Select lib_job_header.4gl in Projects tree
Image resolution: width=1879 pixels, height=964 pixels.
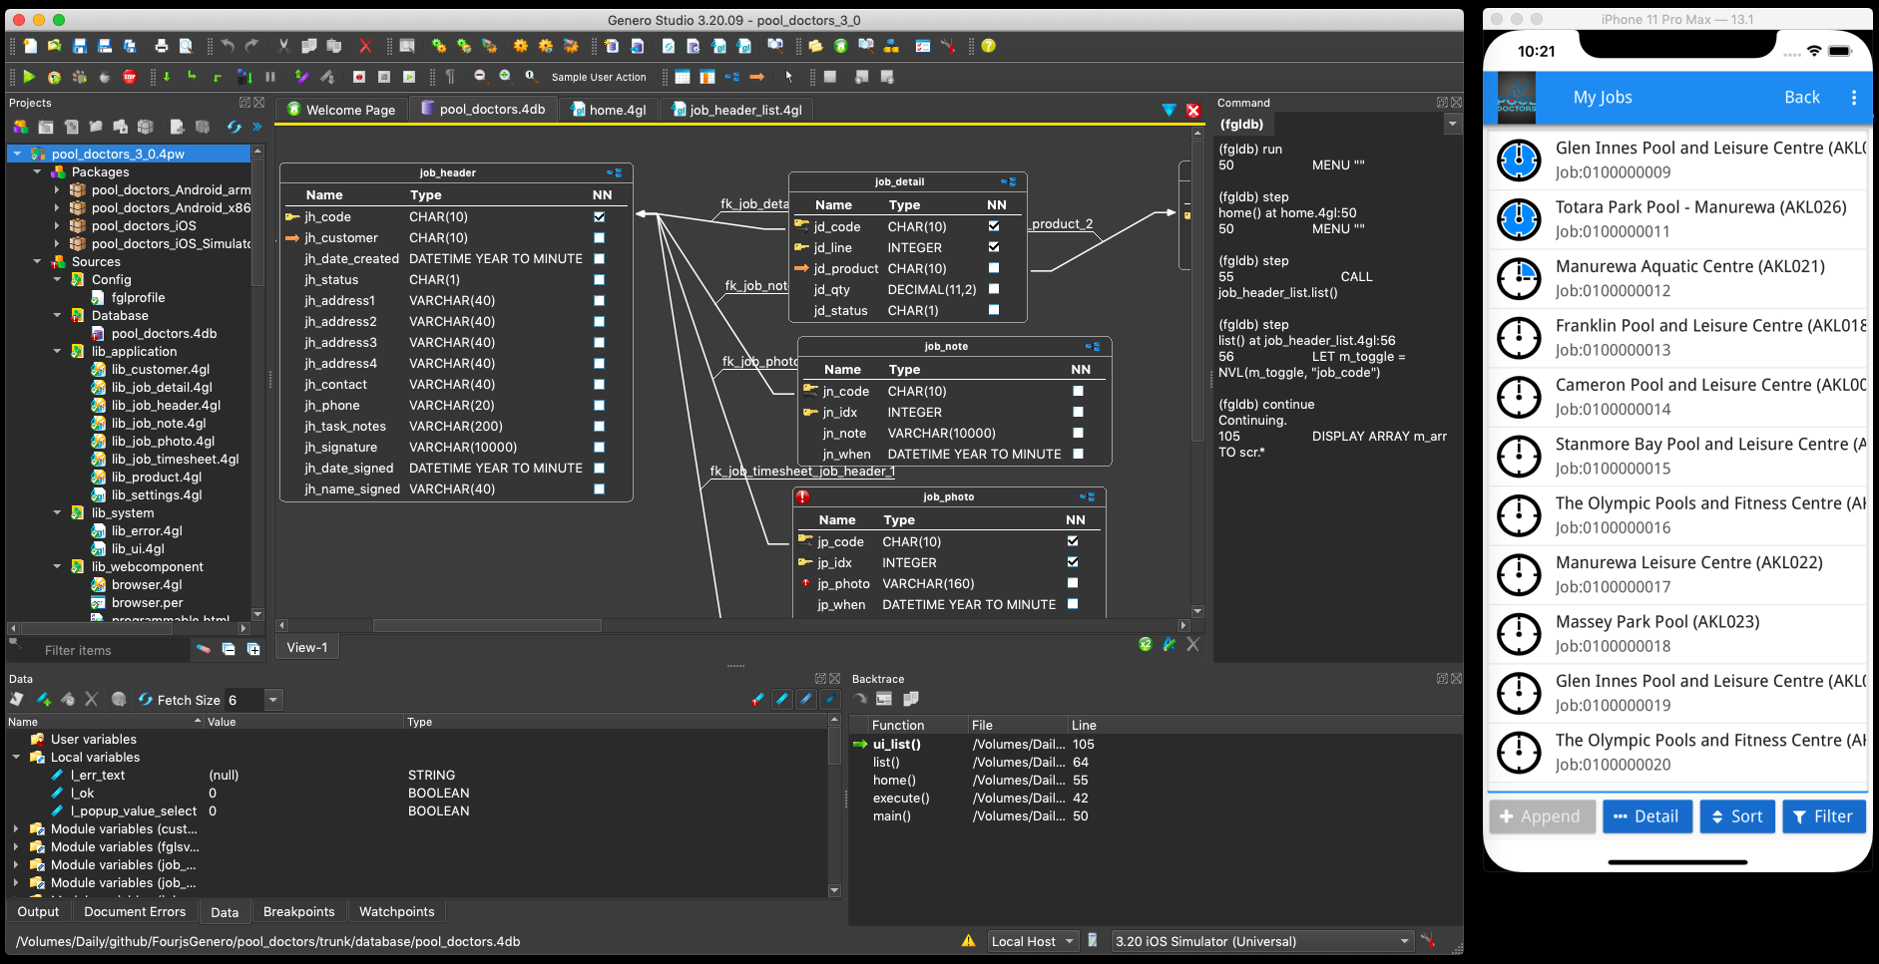pyautogui.click(x=166, y=405)
